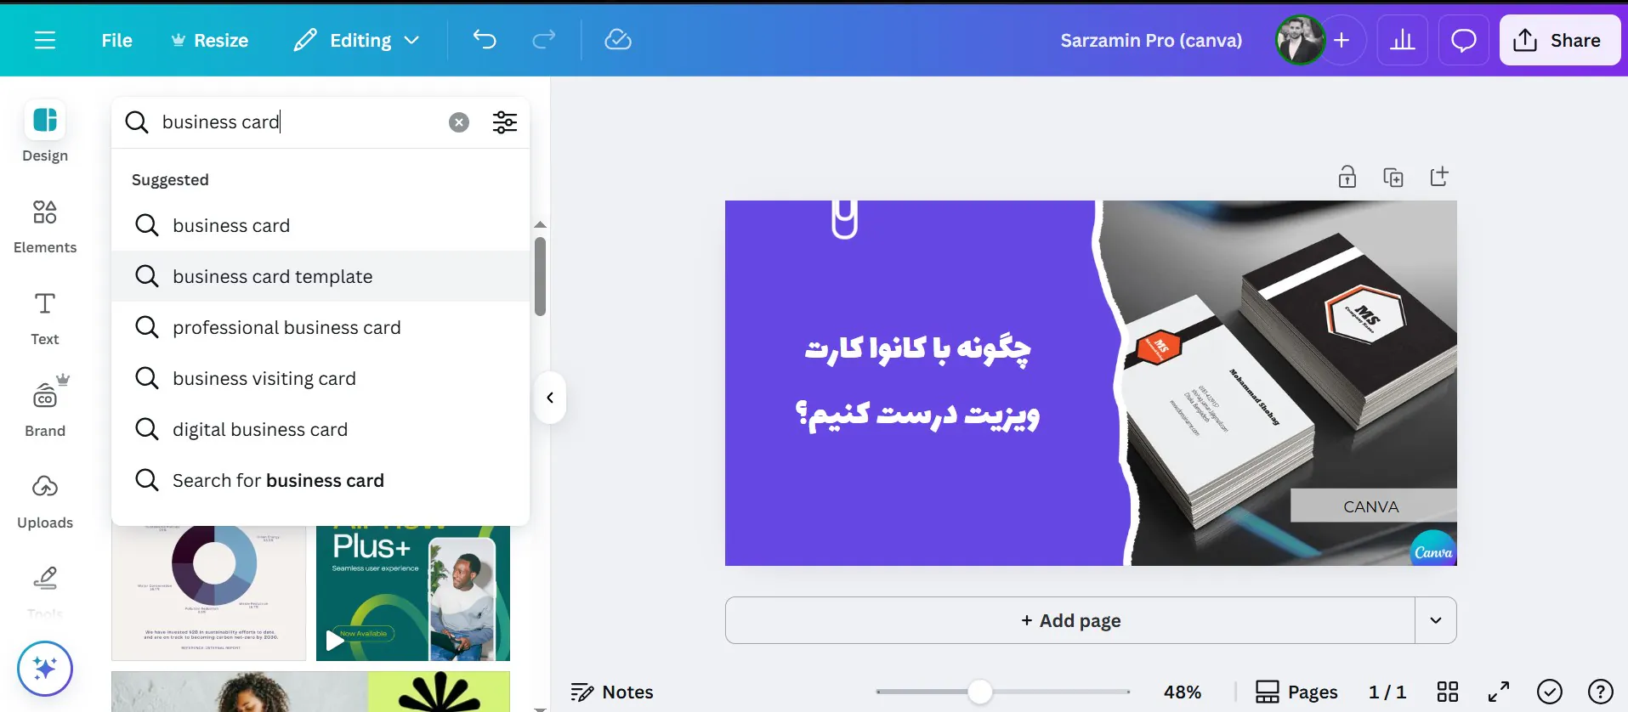Open the Notes panel
The height and width of the screenshot is (712, 1628).
click(x=612, y=692)
